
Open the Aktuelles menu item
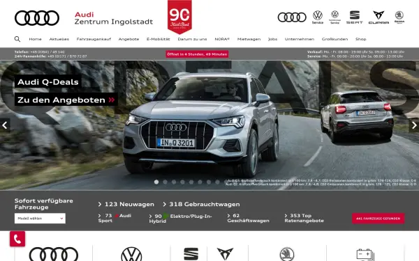pyautogui.click(x=59, y=39)
